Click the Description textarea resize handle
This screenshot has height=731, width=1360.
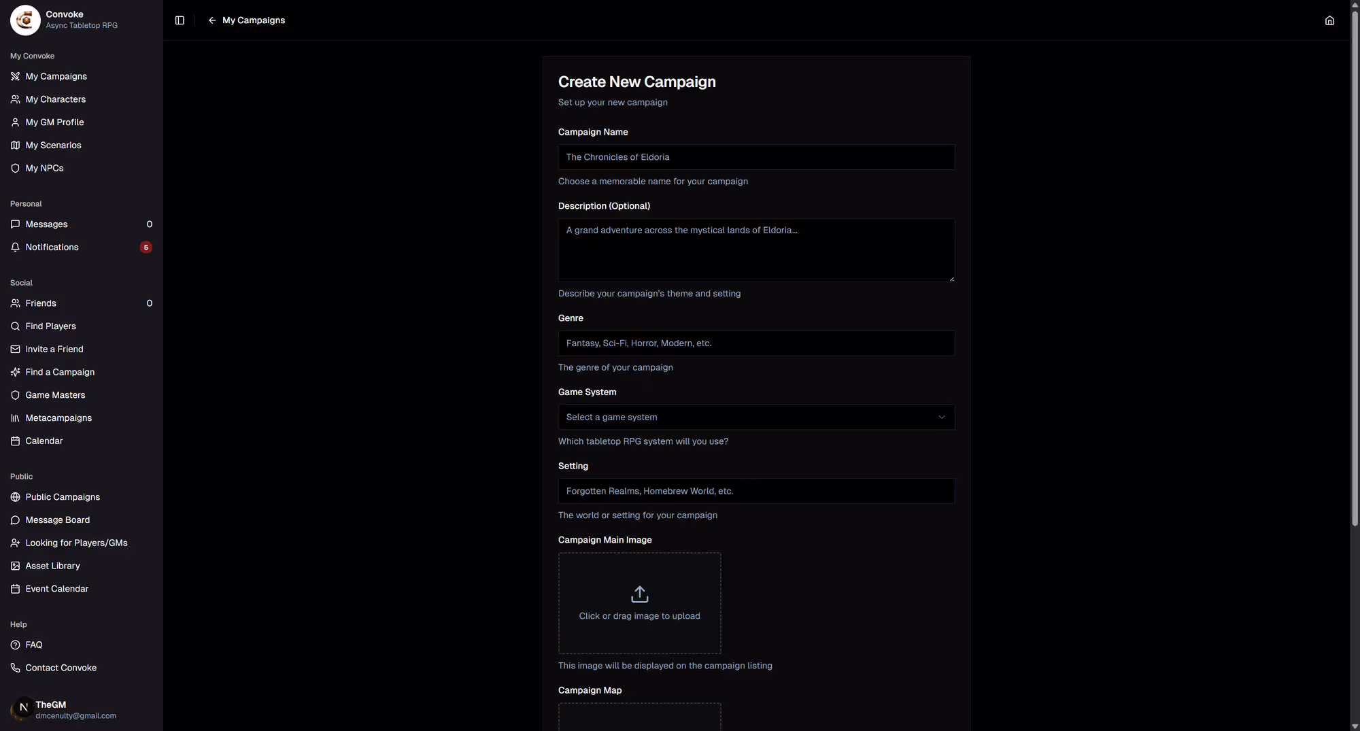coord(951,278)
